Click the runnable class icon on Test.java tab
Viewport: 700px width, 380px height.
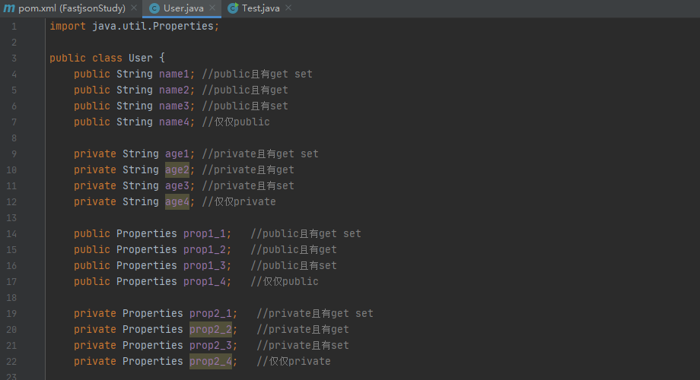[x=233, y=8]
